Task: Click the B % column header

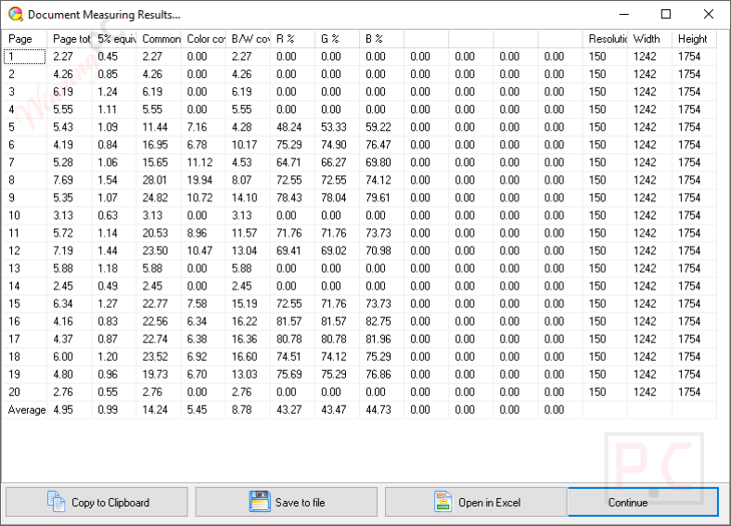Action: [382, 39]
